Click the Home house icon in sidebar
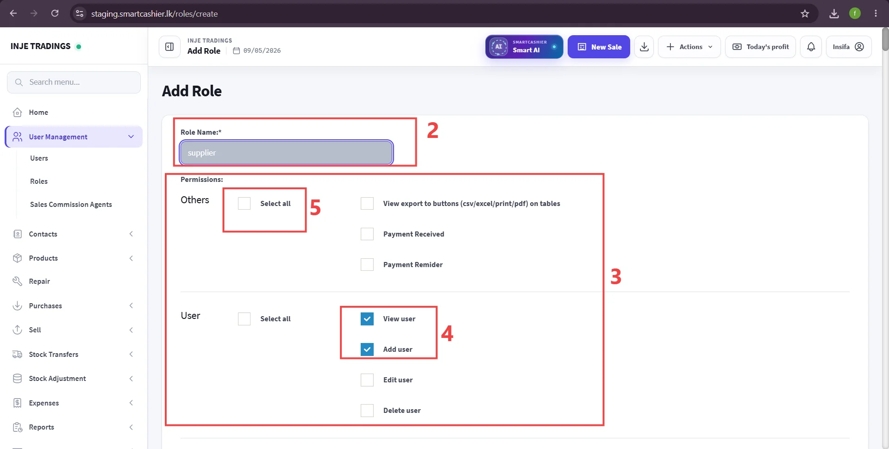889x449 pixels. tap(18, 112)
